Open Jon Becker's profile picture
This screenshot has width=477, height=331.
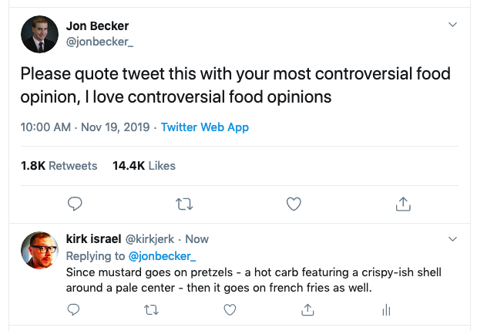(x=39, y=34)
